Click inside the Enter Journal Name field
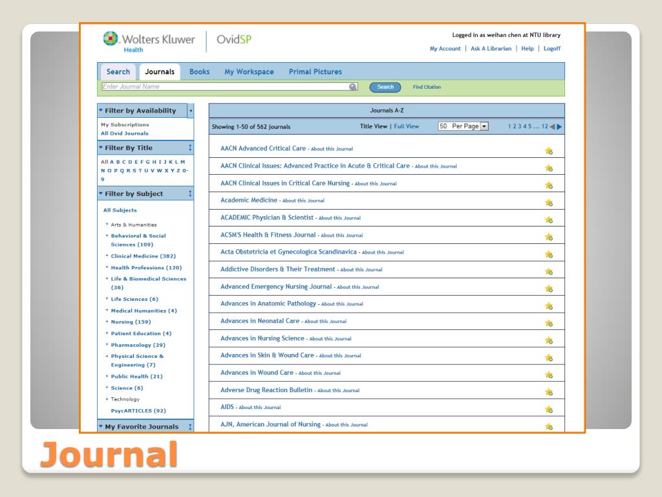The image size is (662, 497). pyautogui.click(x=230, y=87)
